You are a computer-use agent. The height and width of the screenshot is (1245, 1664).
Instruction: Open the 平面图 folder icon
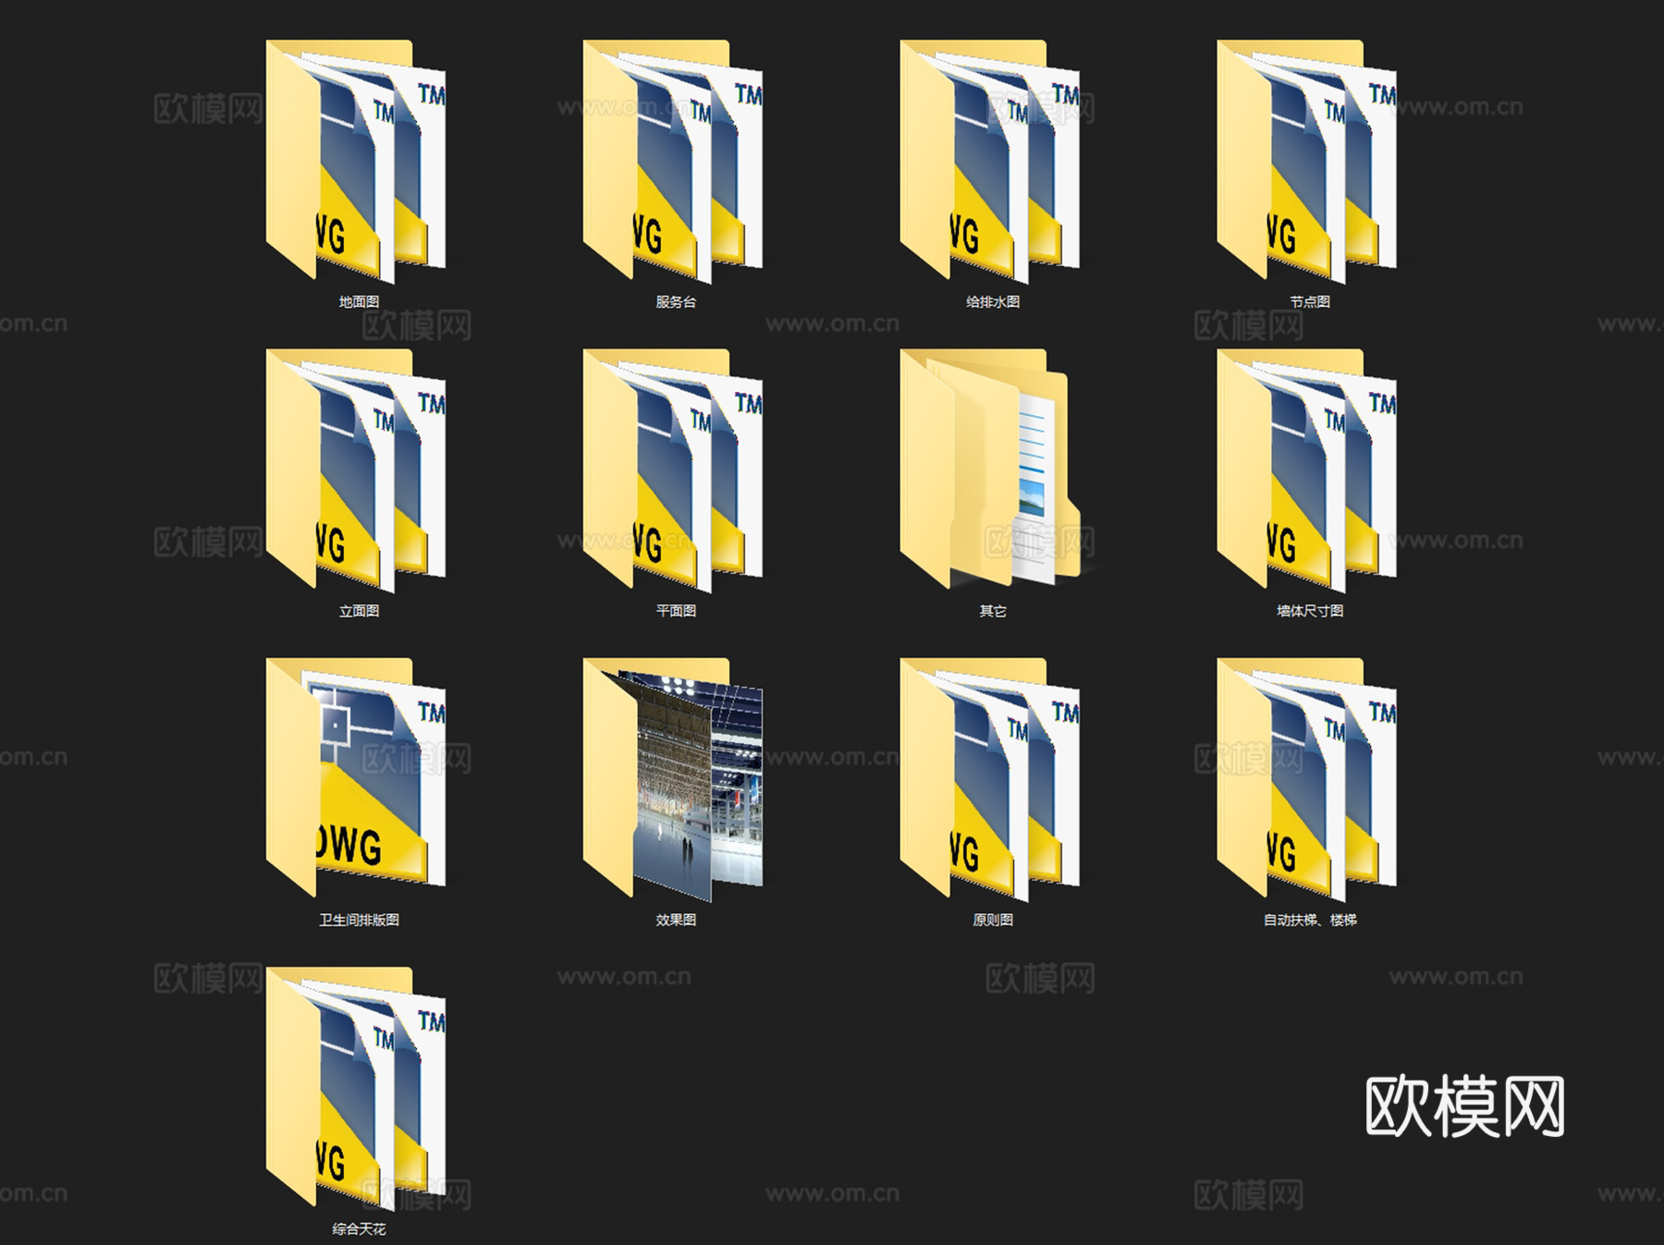(x=673, y=470)
